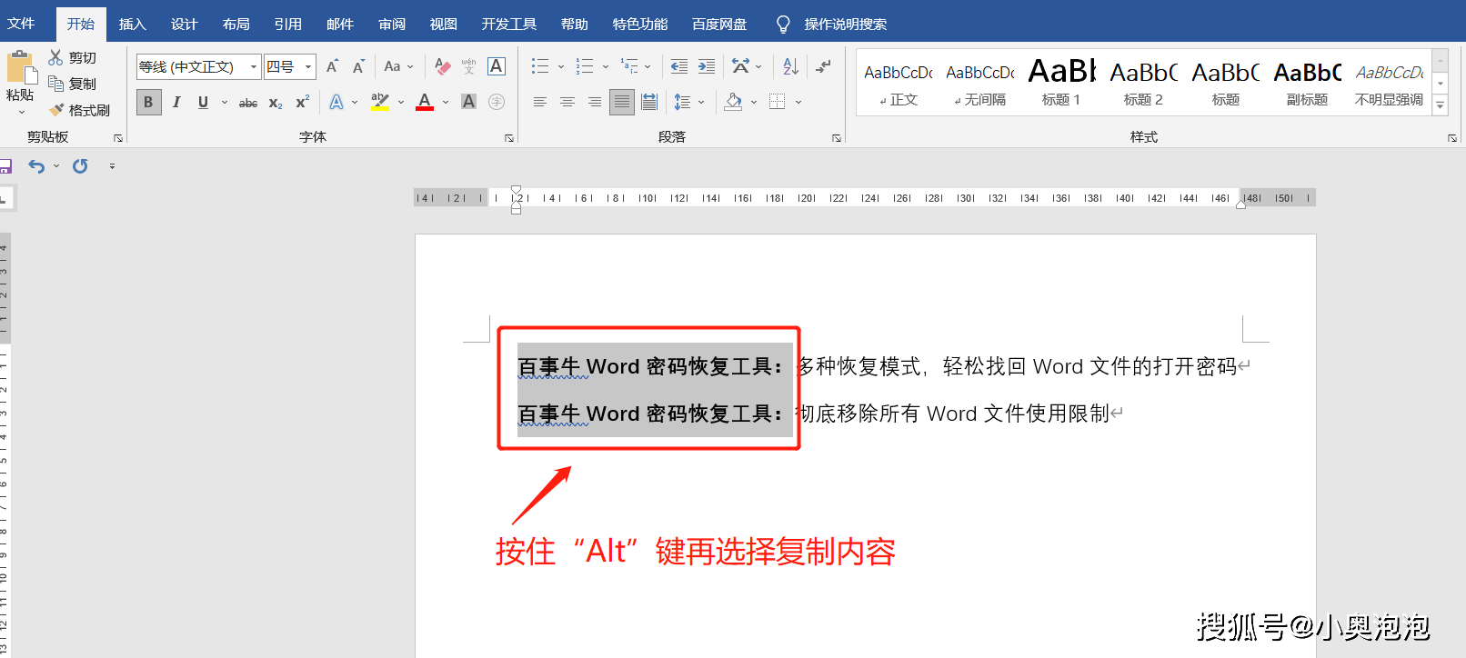Viewport: 1466px width, 658px height.
Task: Apply multilevel list icon
Action: pyautogui.click(x=629, y=66)
